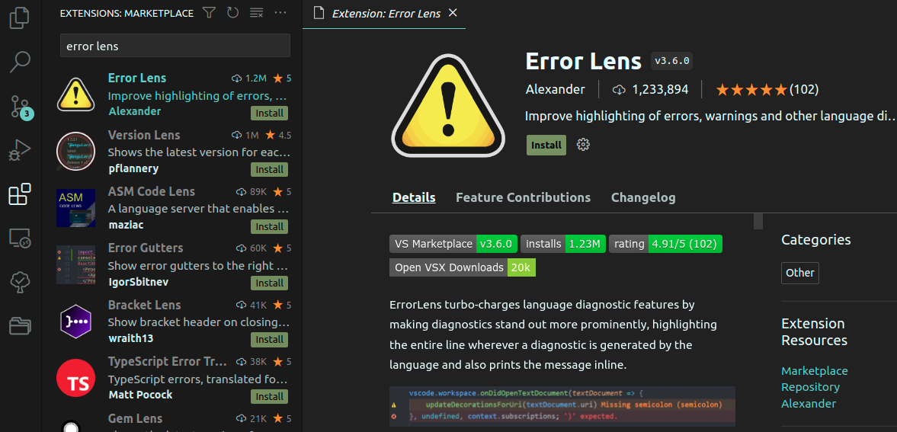Viewport: 897px width, 432px height.
Task: Open Source Control view with 3 badge
Action: point(21,107)
